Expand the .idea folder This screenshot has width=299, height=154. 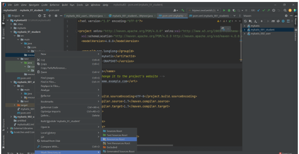pyautogui.click(x=11, y=24)
